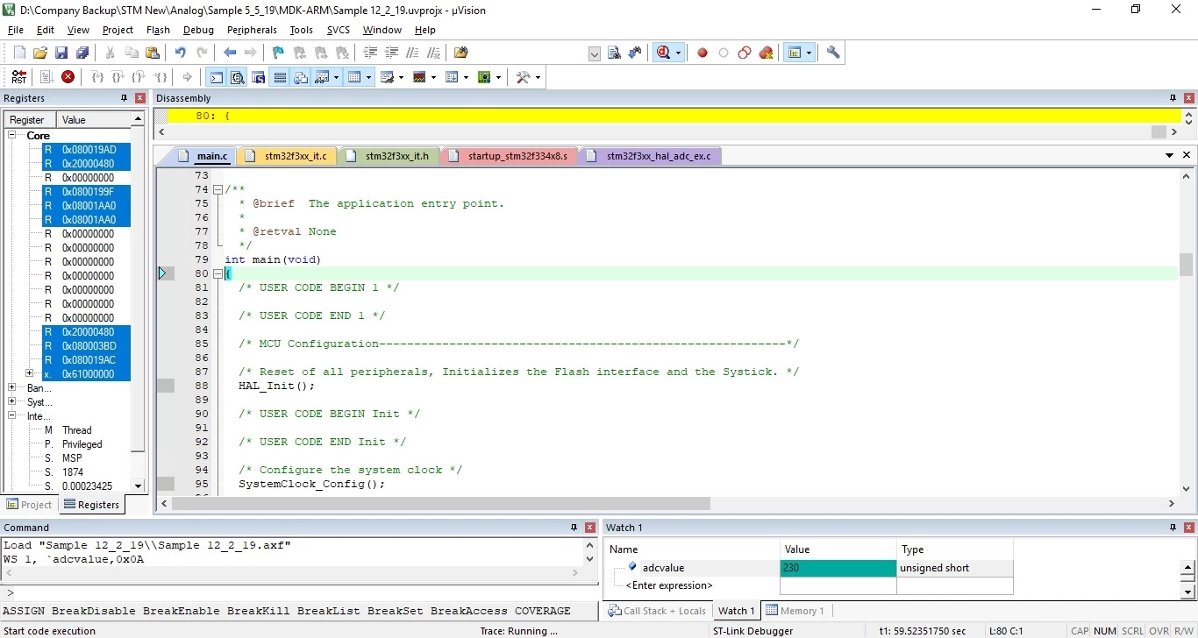This screenshot has height=638, width=1198.
Task: Open the Peripherals menu
Action: point(252,30)
